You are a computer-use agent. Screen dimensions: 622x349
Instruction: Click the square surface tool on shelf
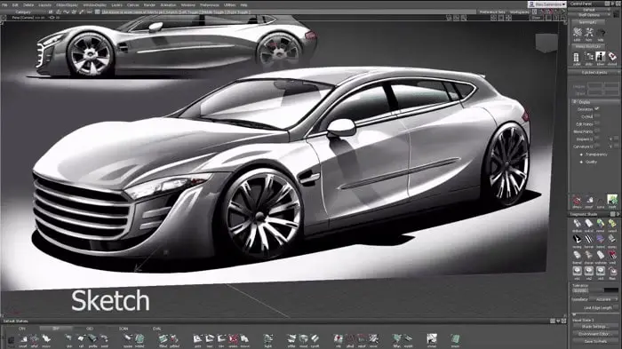click(127, 338)
